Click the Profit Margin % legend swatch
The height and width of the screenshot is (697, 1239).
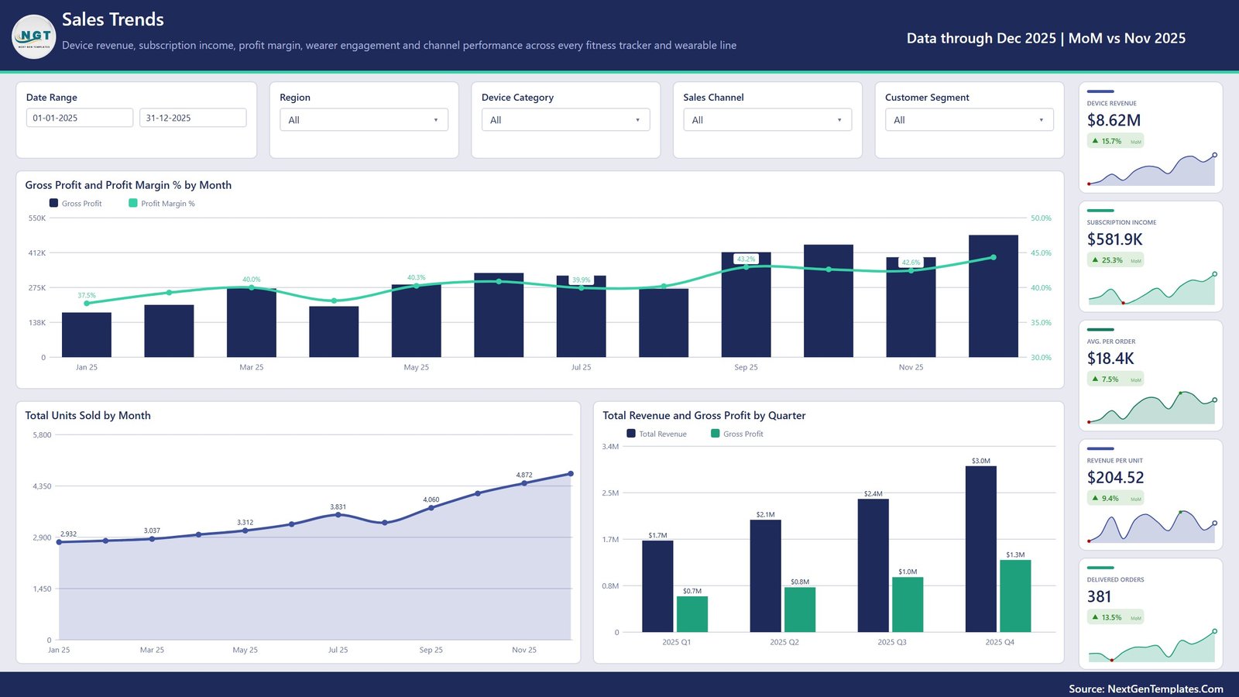point(133,203)
